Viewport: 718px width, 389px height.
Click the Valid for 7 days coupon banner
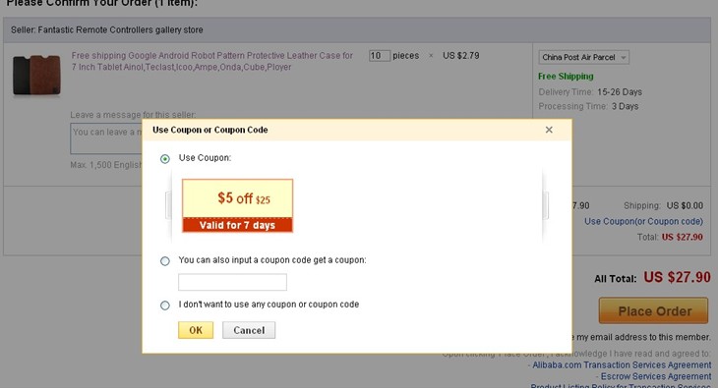coord(237,225)
